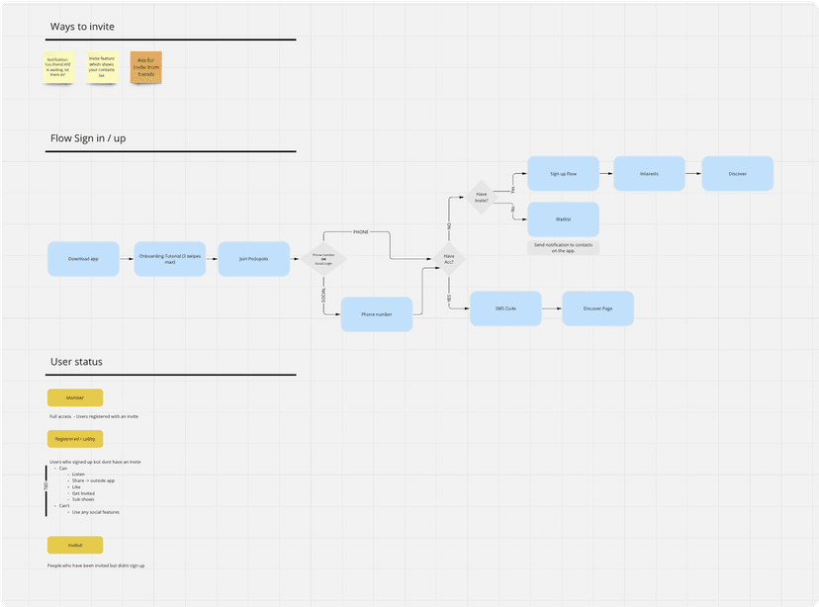The height and width of the screenshot is (607, 819).
Task: Select the "Registered / Lobby" status pill
Action: (75, 439)
